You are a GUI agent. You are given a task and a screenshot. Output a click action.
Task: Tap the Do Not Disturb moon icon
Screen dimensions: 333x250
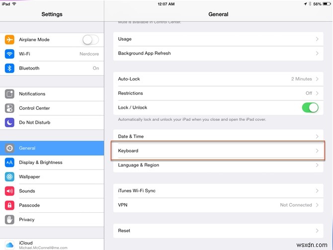[x=9, y=122]
